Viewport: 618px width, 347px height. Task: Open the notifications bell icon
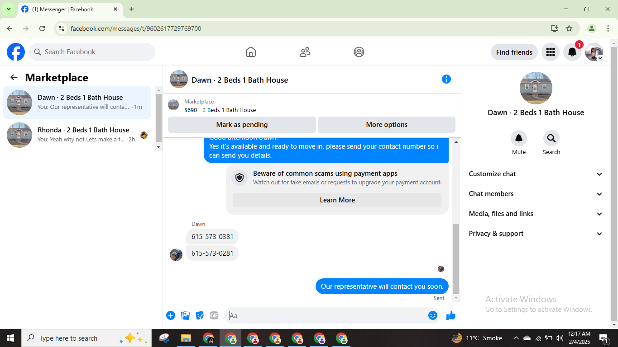(x=572, y=52)
